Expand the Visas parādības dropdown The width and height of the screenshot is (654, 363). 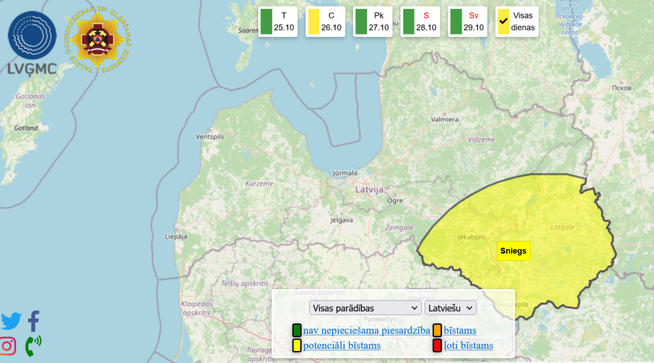pyautogui.click(x=365, y=307)
